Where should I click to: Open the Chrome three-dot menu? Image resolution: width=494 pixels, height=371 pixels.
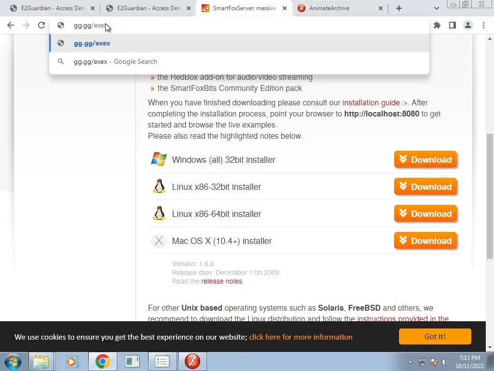click(x=483, y=25)
